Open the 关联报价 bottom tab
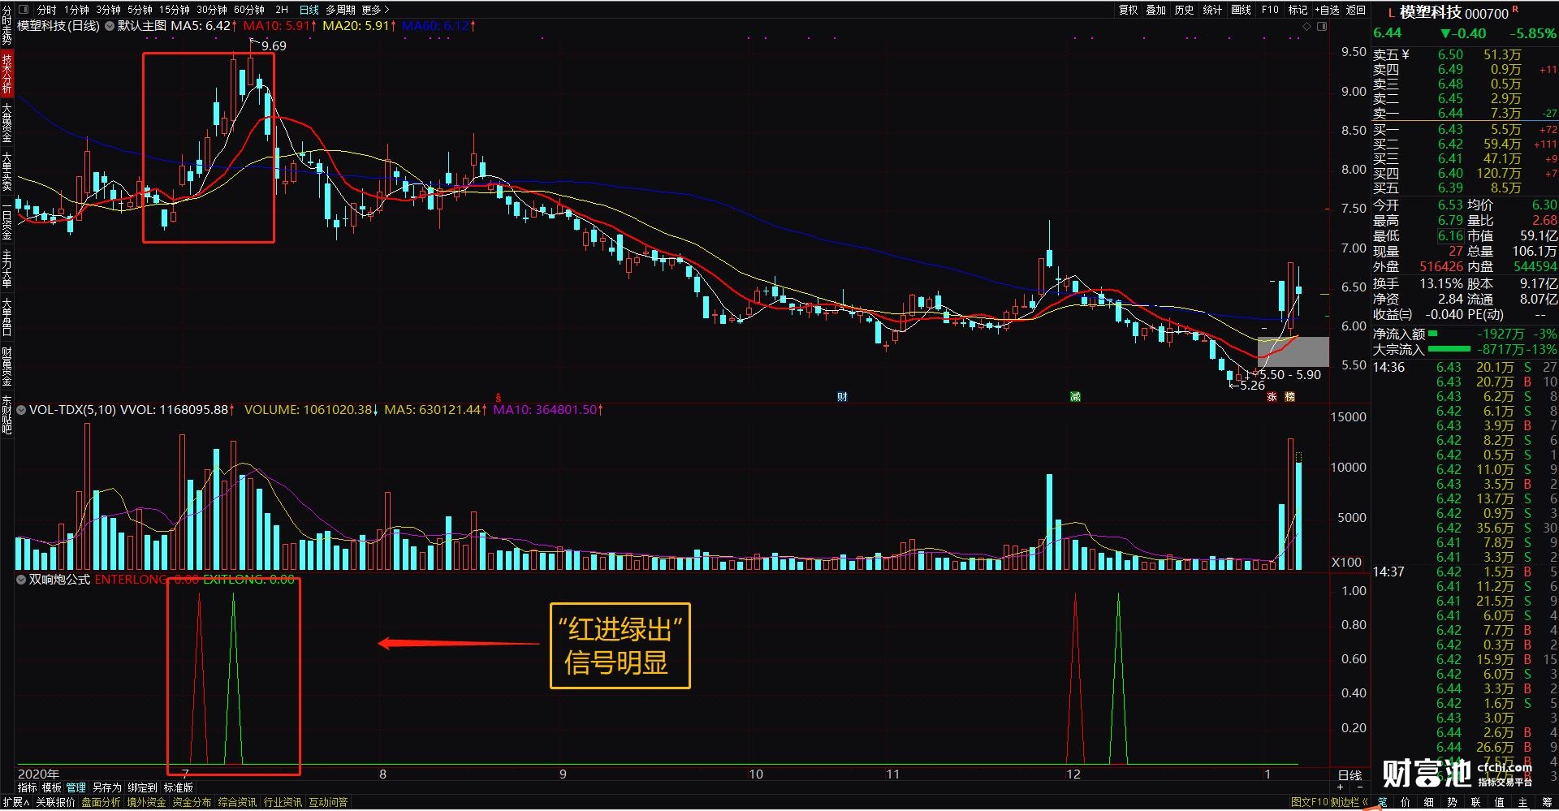 pyautogui.click(x=55, y=802)
